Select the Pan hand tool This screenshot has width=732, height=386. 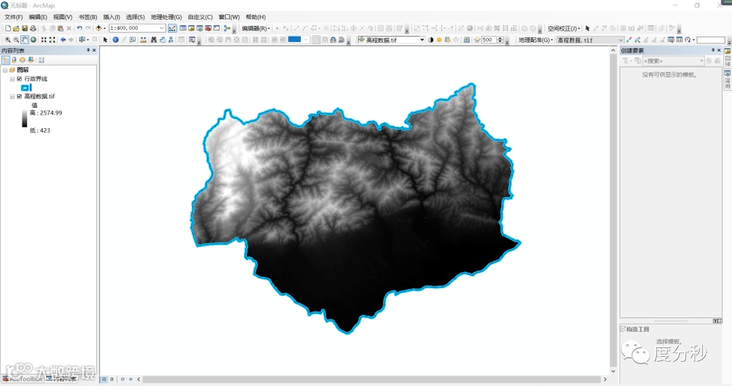coord(25,40)
